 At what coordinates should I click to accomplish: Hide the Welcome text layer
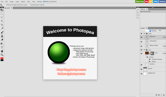coord(141,37)
